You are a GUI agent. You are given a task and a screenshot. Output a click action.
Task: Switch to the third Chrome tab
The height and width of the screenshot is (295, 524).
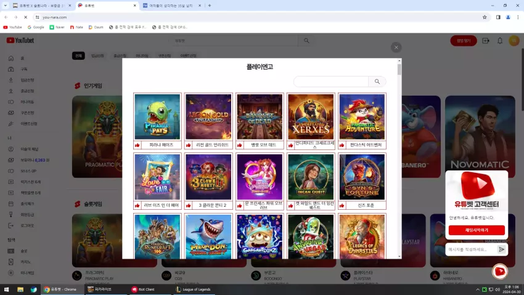coord(172,6)
